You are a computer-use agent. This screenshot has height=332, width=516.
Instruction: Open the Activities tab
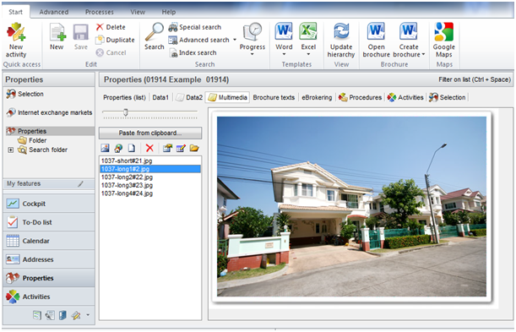(x=405, y=97)
